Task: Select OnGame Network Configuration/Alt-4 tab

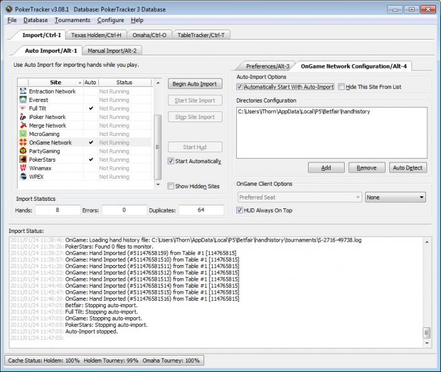Action: pos(353,66)
